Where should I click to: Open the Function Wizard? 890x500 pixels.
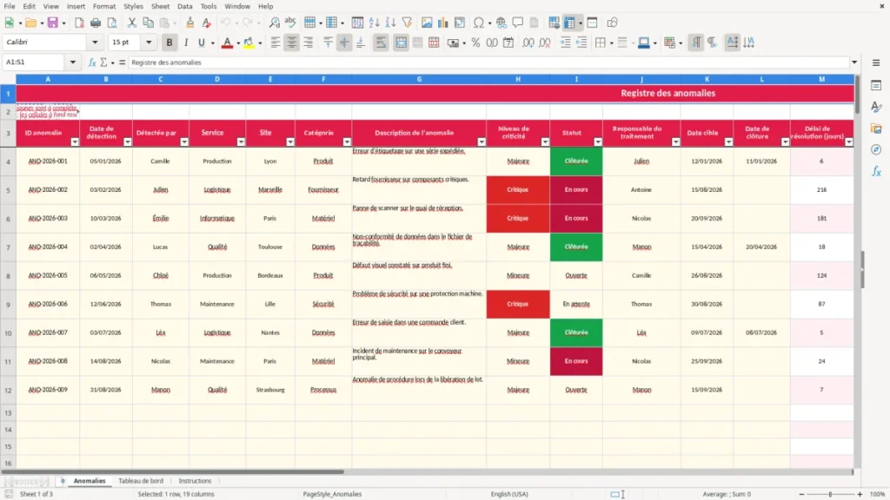tap(92, 62)
